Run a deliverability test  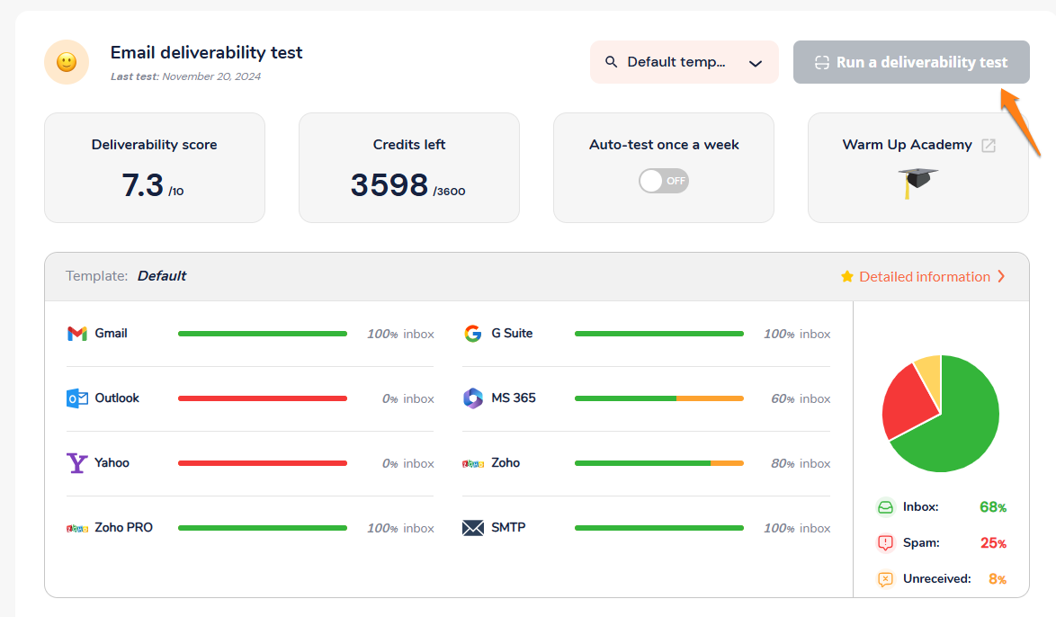click(x=911, y=62)
